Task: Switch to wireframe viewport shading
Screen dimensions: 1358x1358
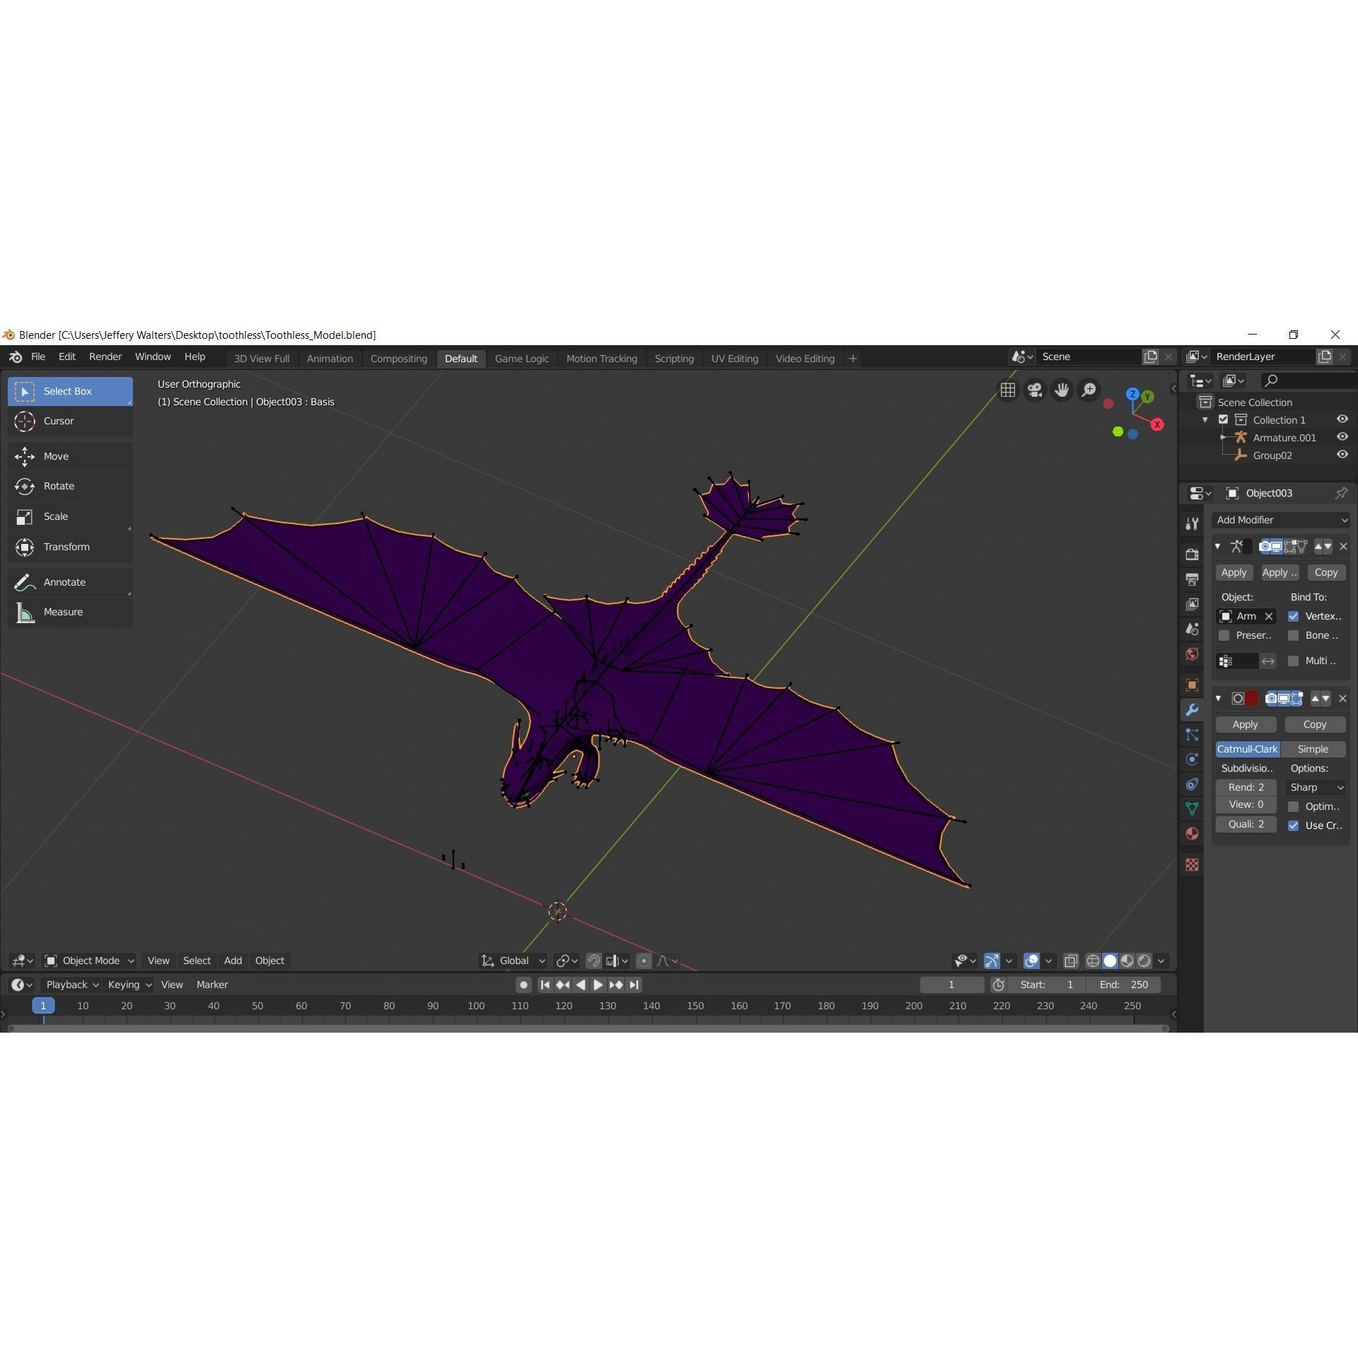Action: (x=1093, y=961)
